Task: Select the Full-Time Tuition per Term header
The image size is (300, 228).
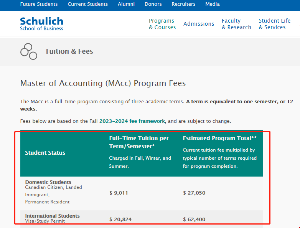Action: [x=139, y=142]
